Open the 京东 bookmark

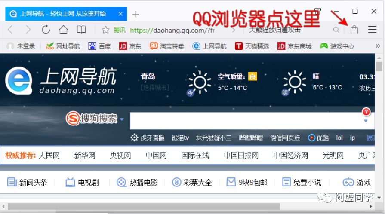click(130, 46)
